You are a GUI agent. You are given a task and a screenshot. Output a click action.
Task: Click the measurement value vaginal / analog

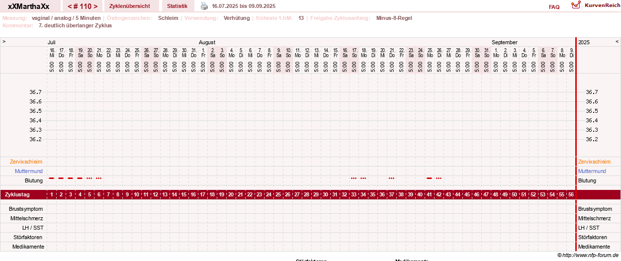point(66,18)
